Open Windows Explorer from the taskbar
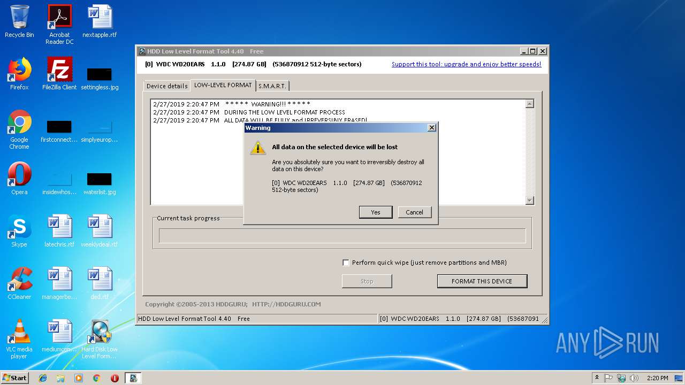This screenshot has width=685, height=385. (x=60, y=378)
